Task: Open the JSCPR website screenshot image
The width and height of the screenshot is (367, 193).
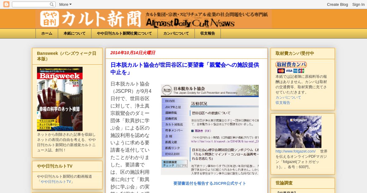Action: click(210, 130)
